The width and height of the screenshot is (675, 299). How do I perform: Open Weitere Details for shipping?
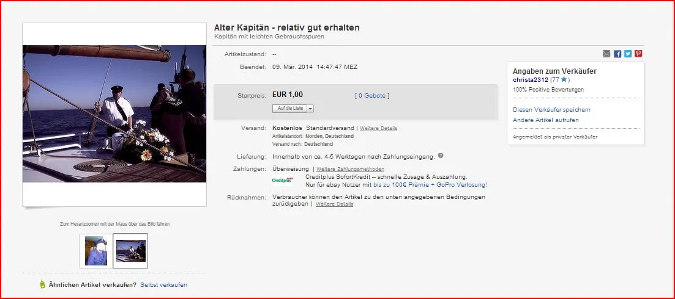pos(378,129)
